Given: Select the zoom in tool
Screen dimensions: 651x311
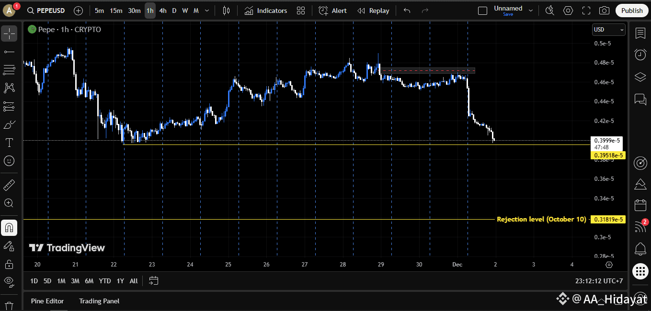Looking at the screenshot, I should click(x=9, y=203).
